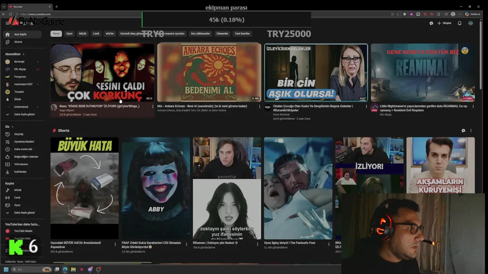488x274 pixels.
Task: Open options menu for Ankara Echoes mix
Action: coord(260,107)
